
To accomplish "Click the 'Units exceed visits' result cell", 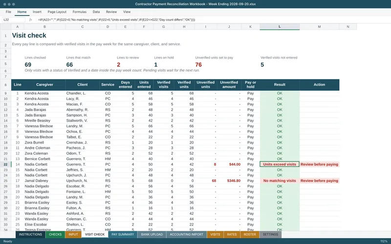I will click(280, 164).
